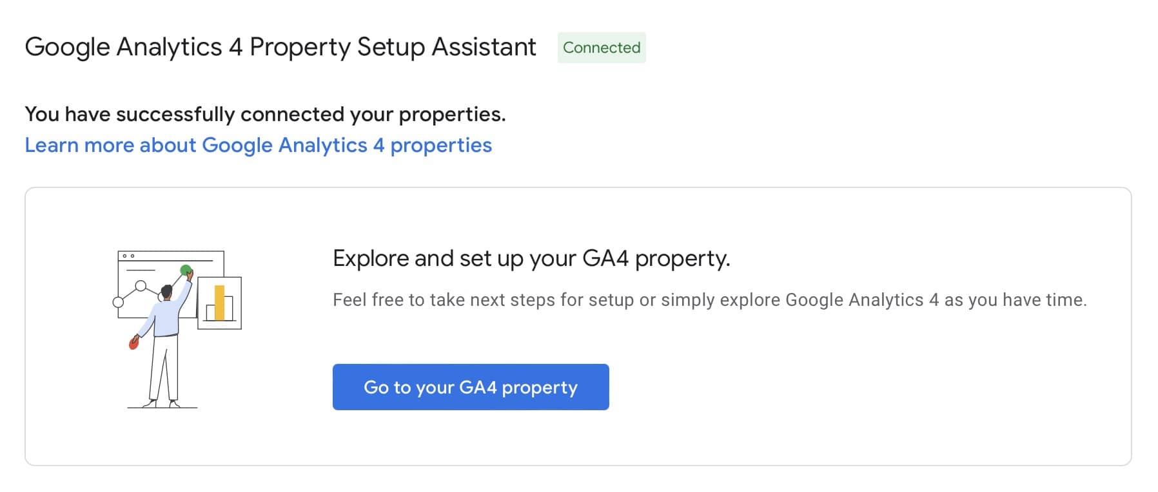Click the two dots on the illustrated window title bar
Viewport: 1158px width, 492px height.
click(x=128, y=256)
